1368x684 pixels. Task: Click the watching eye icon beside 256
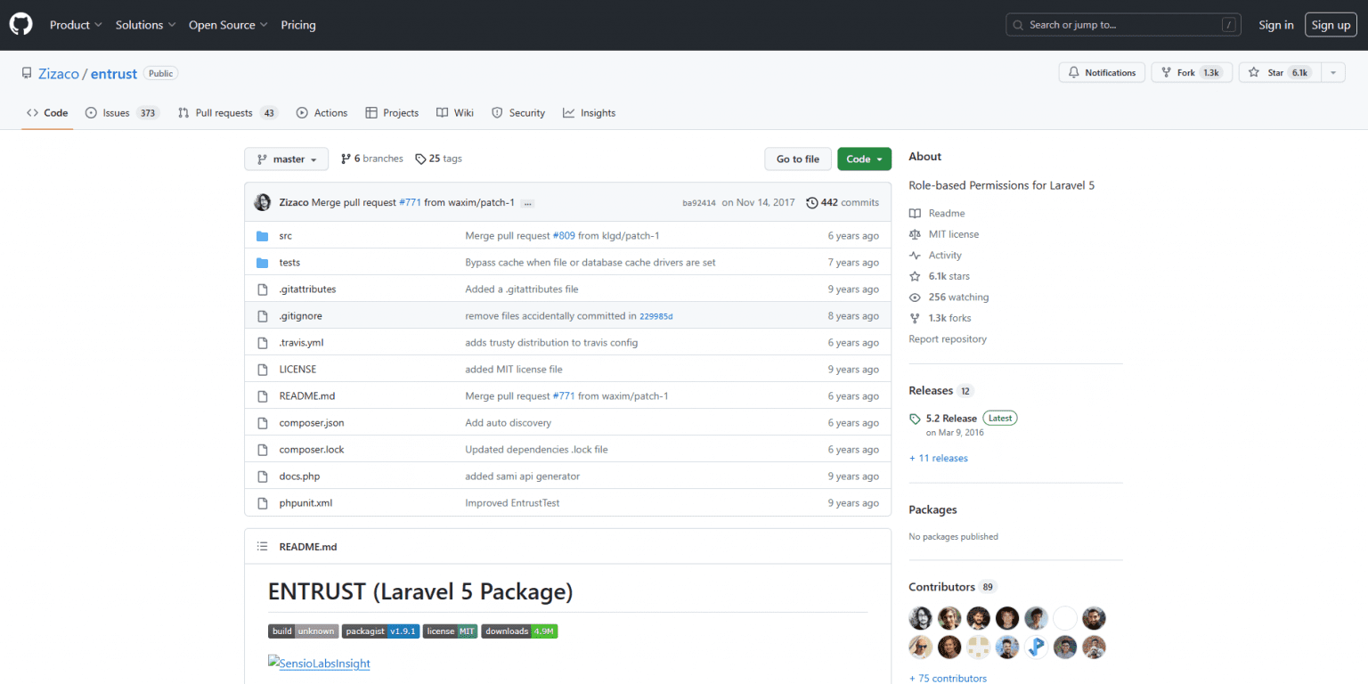pos(916,297)
